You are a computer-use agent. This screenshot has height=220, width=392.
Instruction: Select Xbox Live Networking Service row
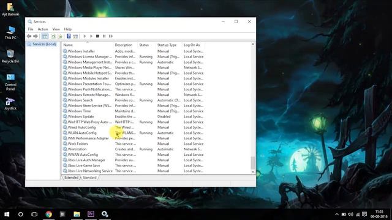pos(134,171)
